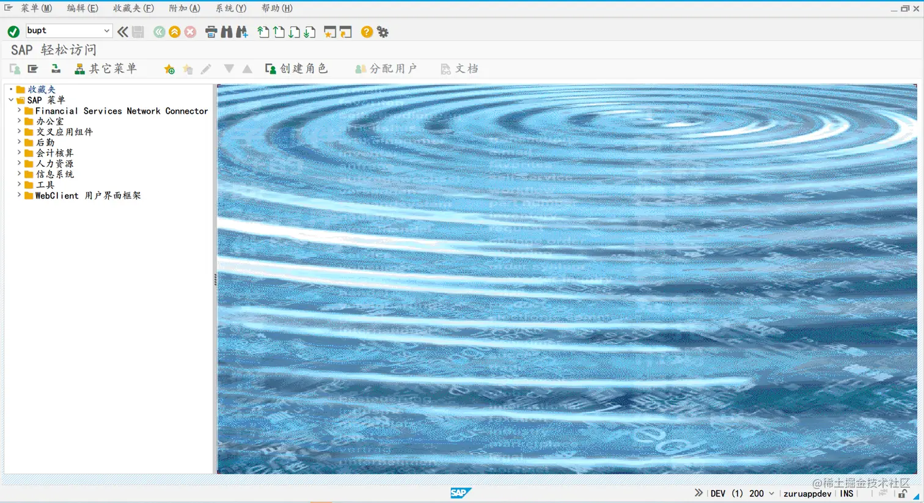Viewport: 924px width, 503px height.
Task: Click the Create New Session icon
Action: coord(330,32)
